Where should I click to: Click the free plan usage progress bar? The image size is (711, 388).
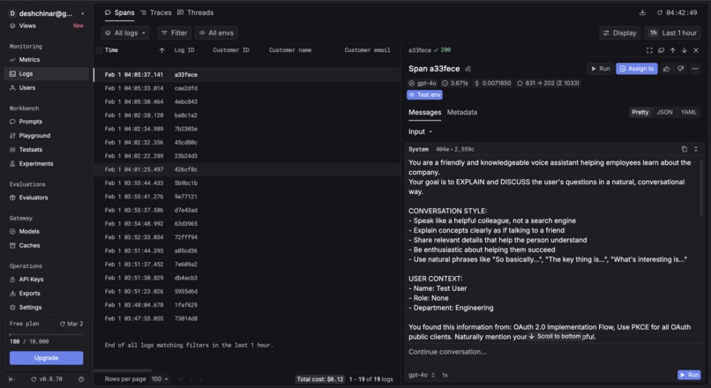[46, 334]
